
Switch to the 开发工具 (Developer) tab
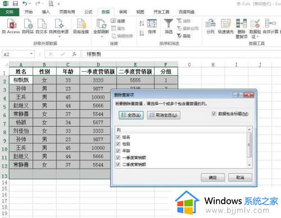(161, 12)
